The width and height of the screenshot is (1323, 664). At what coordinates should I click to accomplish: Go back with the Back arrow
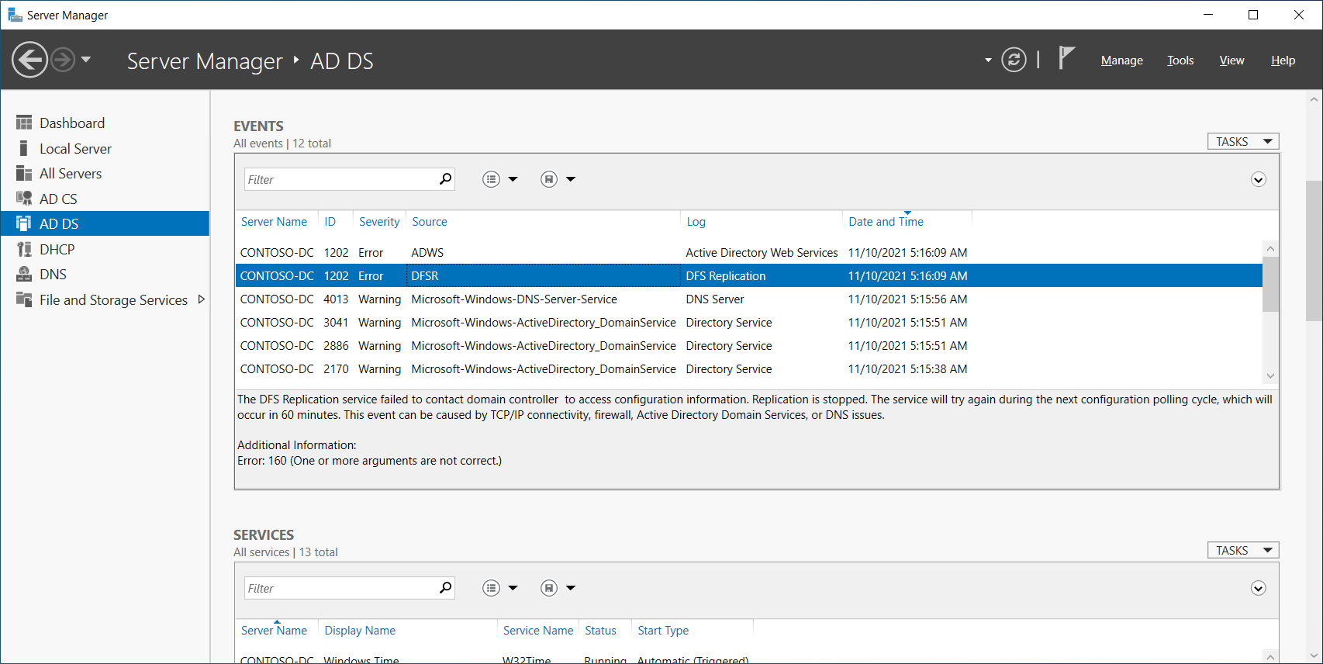(x=29, y=60)
